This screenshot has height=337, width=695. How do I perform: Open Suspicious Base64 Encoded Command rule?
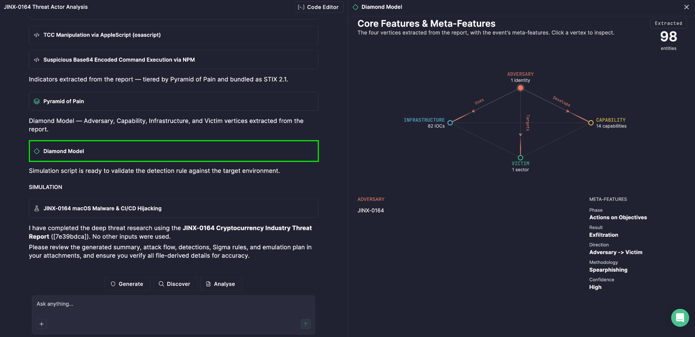173,60
